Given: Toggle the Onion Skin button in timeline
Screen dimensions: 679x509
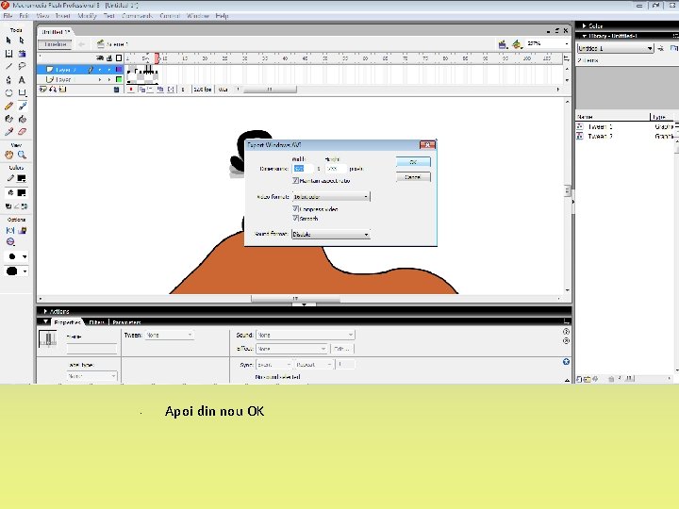Looking at the screenshot, I should pyautogui.click(x=142, y=90).
